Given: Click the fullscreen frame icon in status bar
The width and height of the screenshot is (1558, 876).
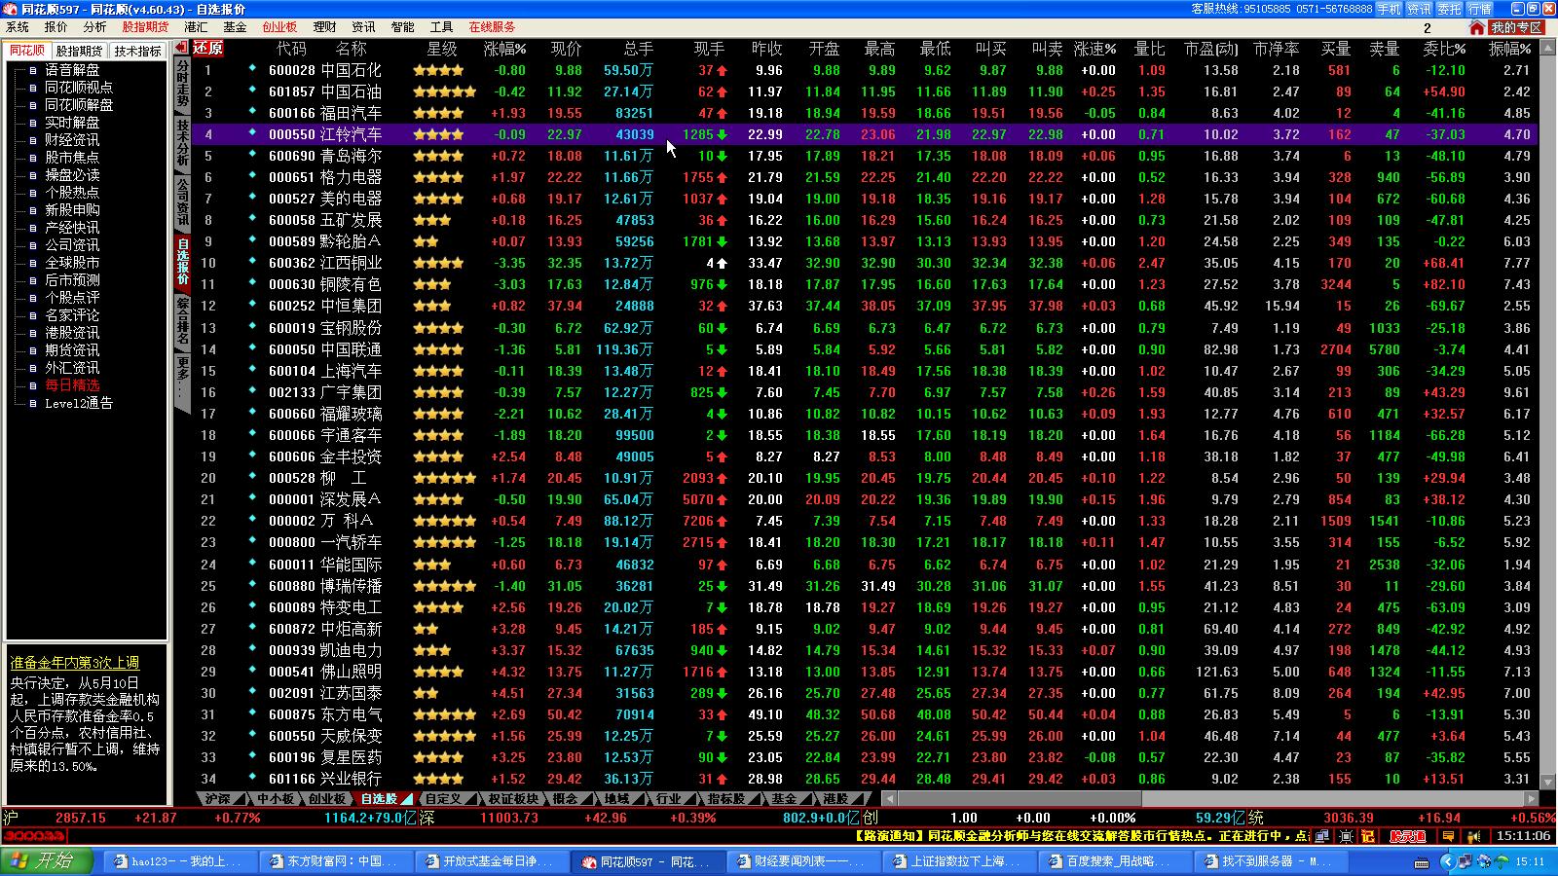Looking at the screenshot, I should coord(1346,836).
